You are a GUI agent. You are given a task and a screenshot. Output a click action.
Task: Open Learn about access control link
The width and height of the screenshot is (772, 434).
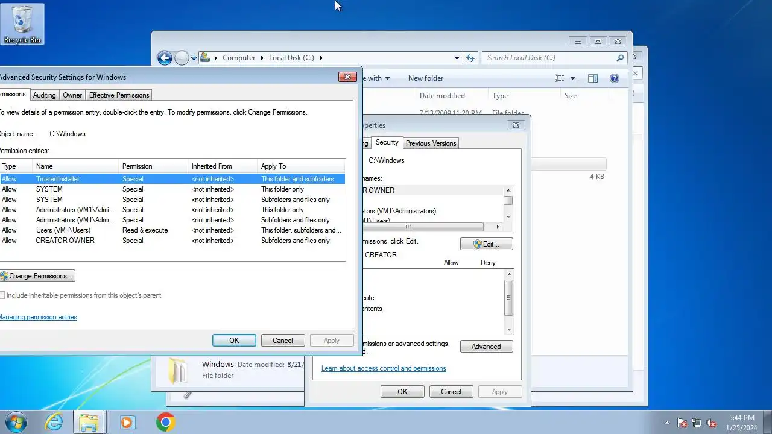tap(384, 368)
